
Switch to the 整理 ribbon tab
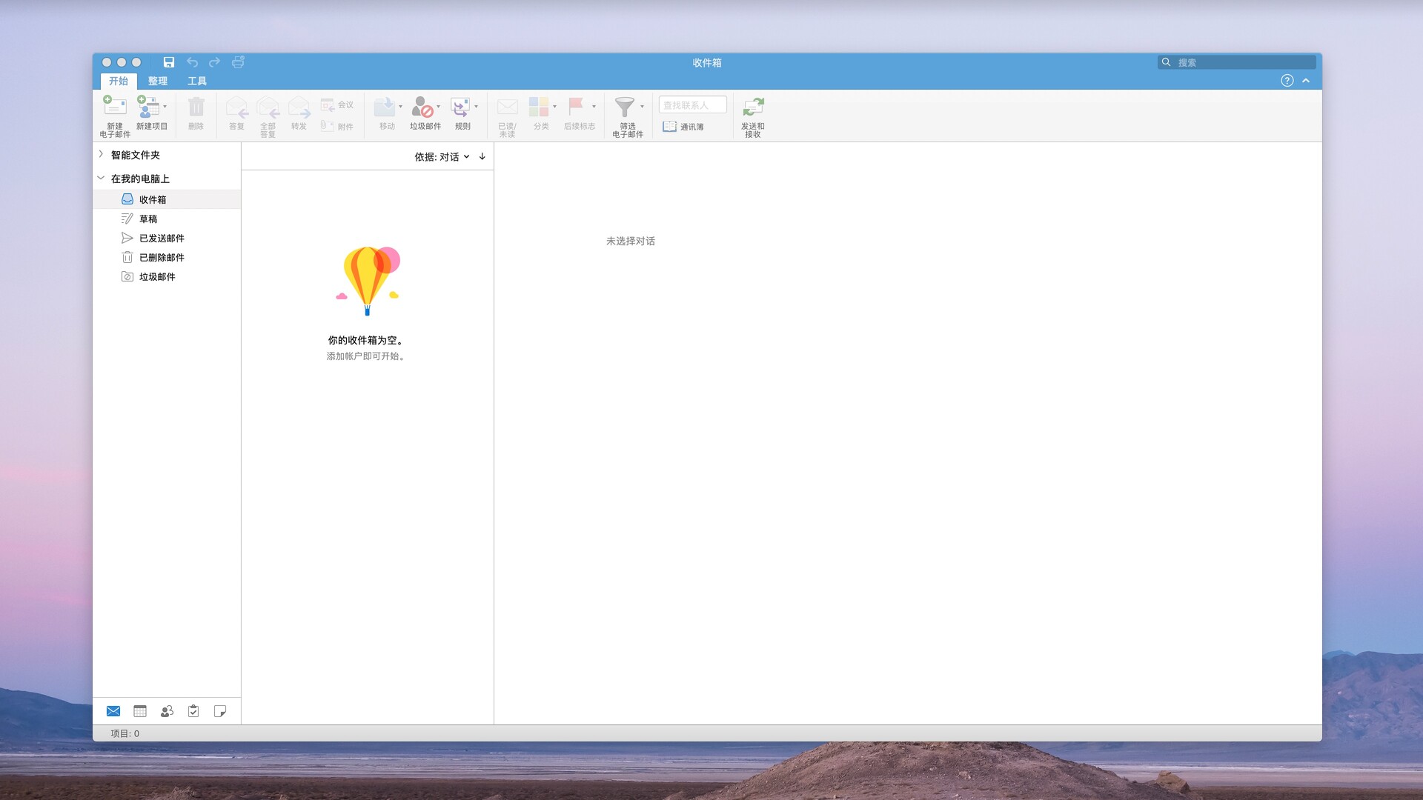(x=159, y=81)
